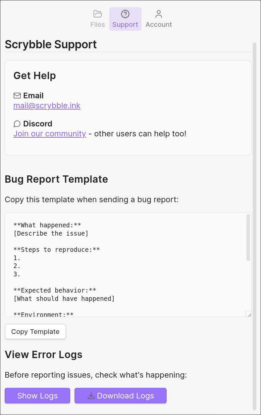Click the Copy Template button

[35, 332]
